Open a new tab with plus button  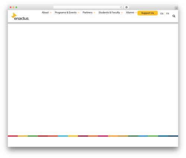pyautogui.click(x=176, y=8)
